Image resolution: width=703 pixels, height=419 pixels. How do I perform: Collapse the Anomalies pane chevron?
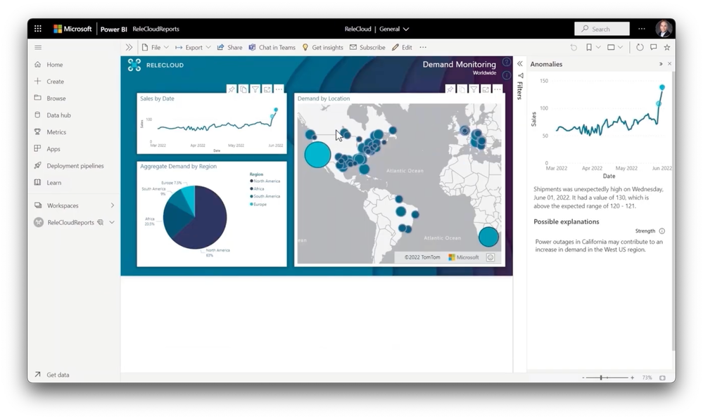(661, 64)
